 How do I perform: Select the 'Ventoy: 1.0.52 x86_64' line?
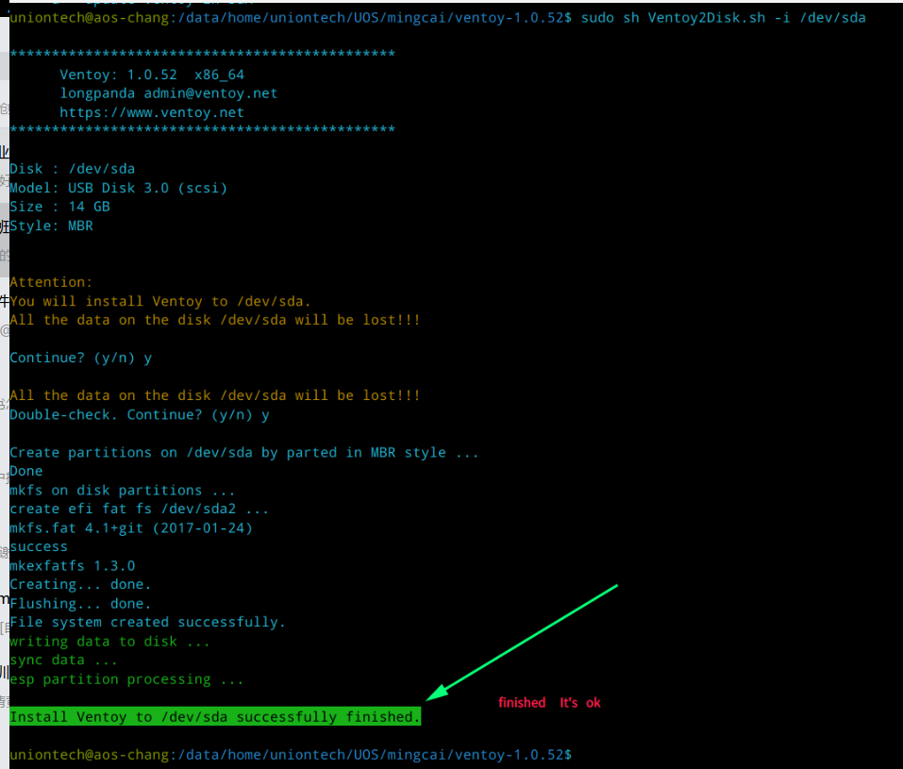click(x=152, y=75)
